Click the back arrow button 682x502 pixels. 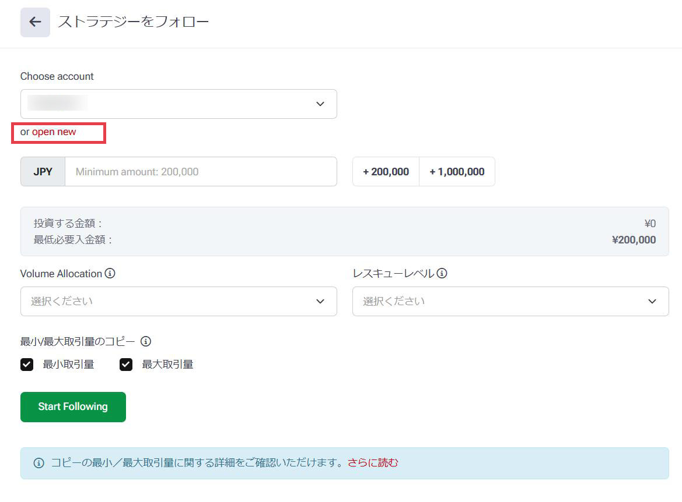pyautogui.click(x=35, y=22)
